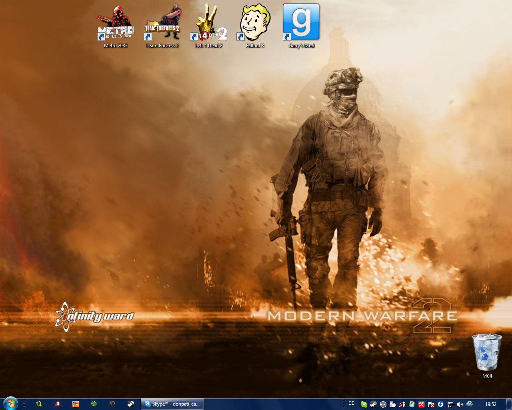Open the Action Center flag tray icon
Image resolution: width=512 pixels, height=410 pixels.
431,404
